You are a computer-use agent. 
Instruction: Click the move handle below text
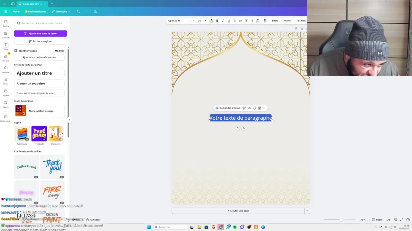pyautogui.click(x=244, y=128)
